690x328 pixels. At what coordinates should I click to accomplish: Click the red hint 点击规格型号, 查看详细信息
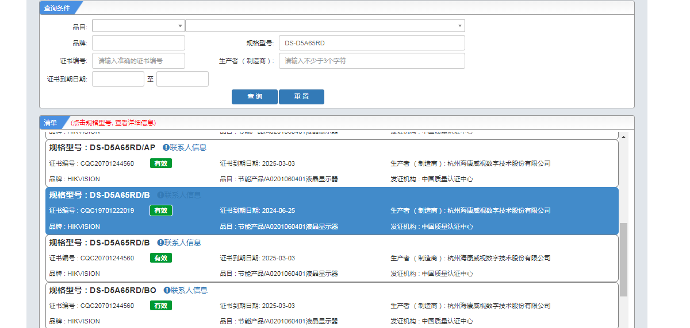pyautogui.click(x=113, y=123)
